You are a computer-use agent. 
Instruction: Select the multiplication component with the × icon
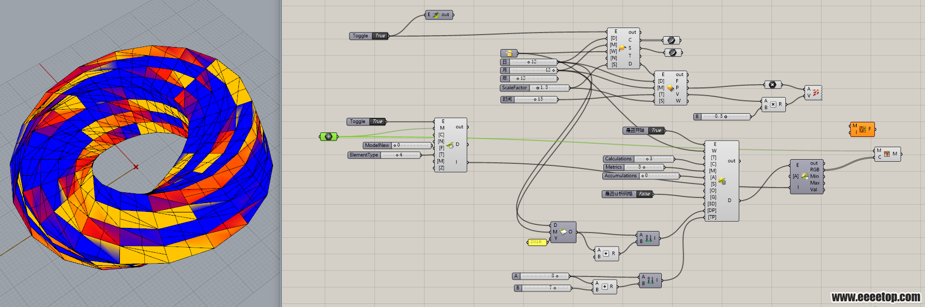(774, 104)
